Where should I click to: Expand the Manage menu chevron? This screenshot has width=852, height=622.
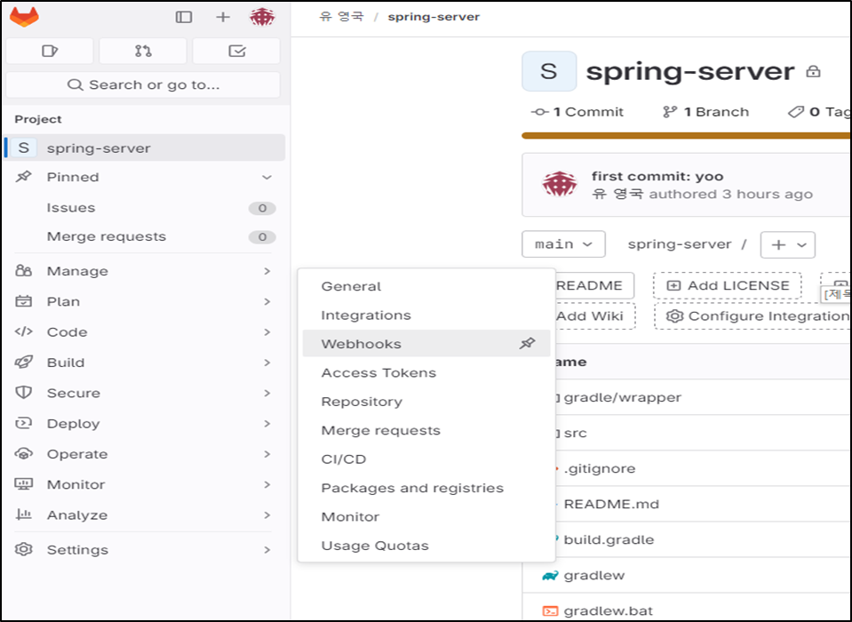tap(267, 270)
